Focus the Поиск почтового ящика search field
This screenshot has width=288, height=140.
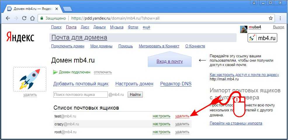80,95
